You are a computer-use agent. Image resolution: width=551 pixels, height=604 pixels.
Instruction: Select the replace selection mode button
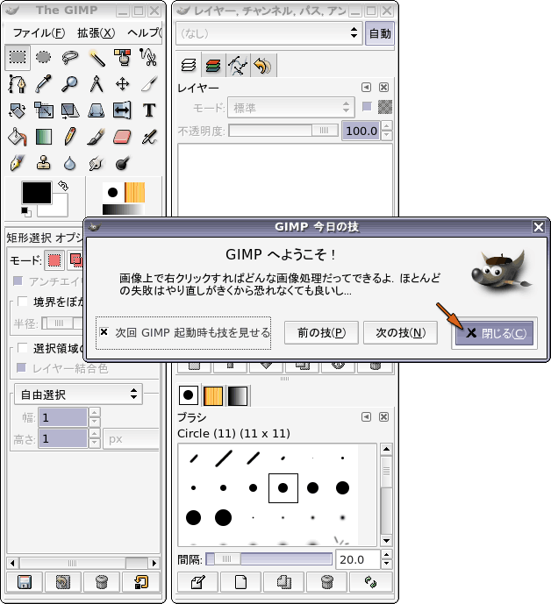point(54,260)
